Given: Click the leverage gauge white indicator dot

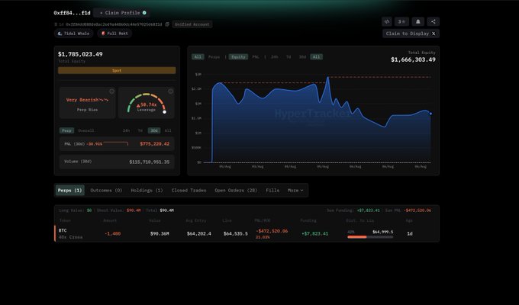Looking at the screenshot, I should [x=165, y=112].
